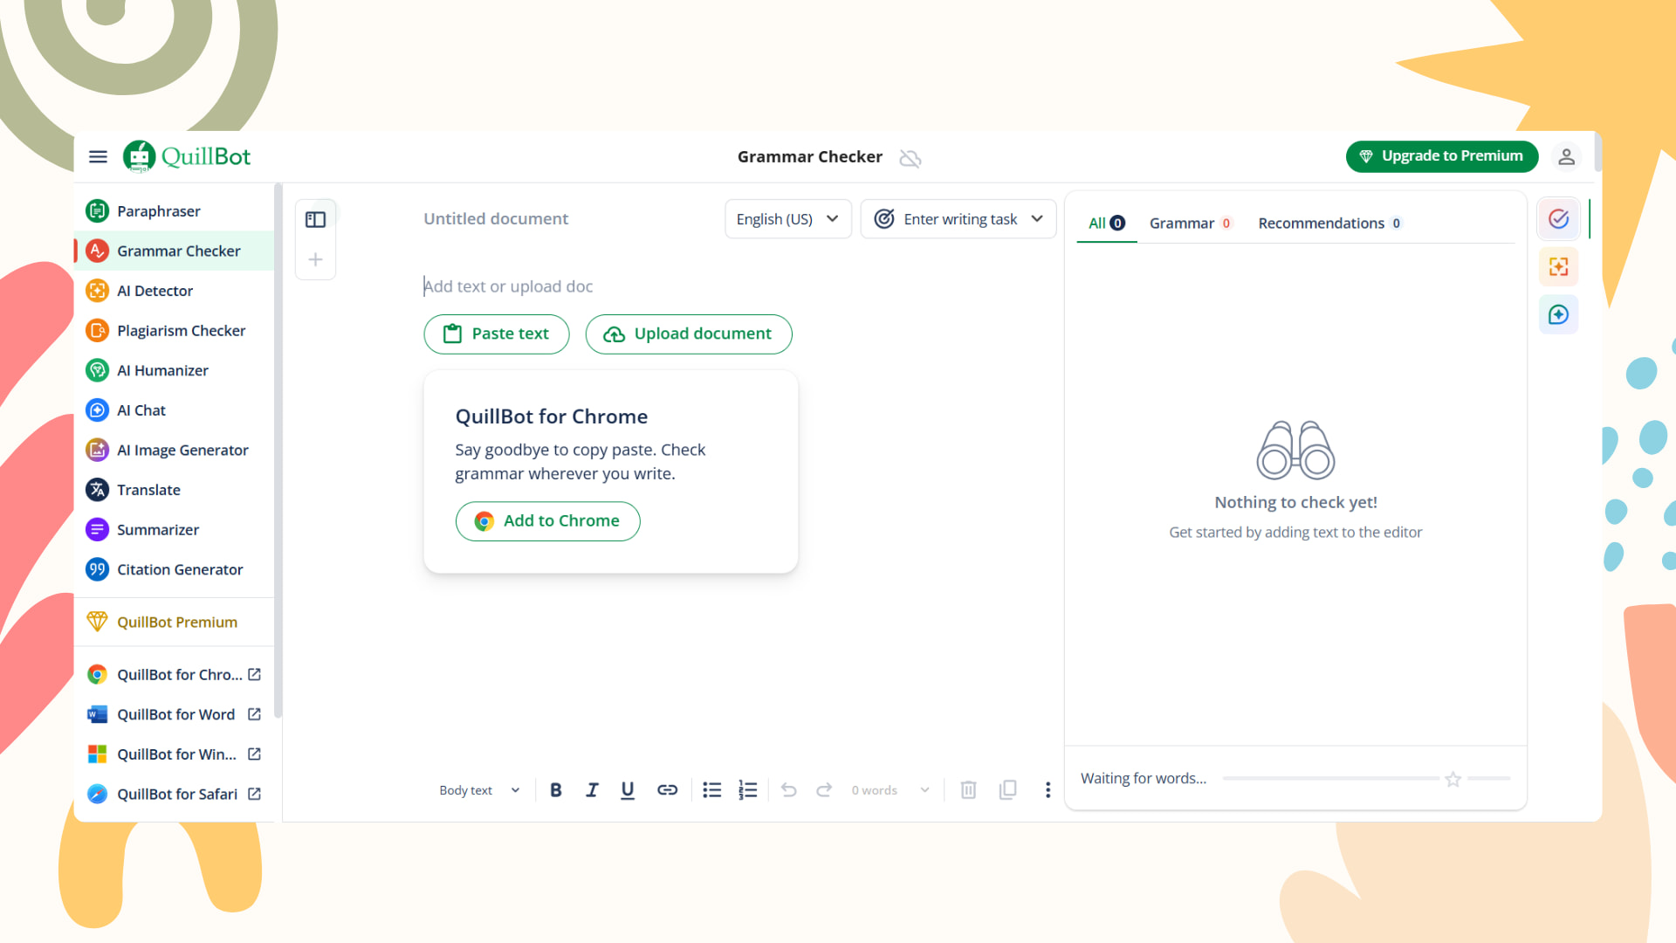Toggle the document sidebar panel icon

click(x=315, y=220)
